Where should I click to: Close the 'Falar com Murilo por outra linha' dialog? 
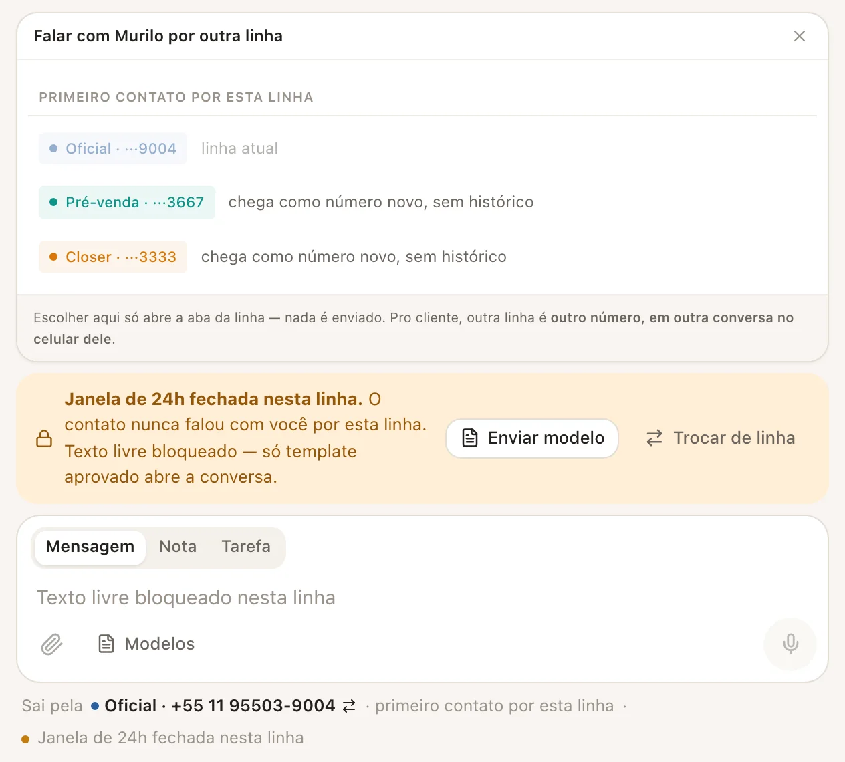799,36
